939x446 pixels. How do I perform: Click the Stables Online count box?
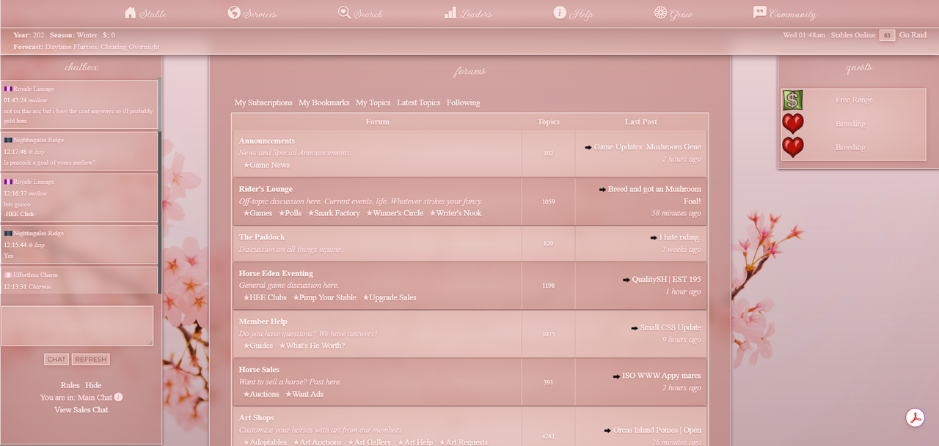(887, 35)
